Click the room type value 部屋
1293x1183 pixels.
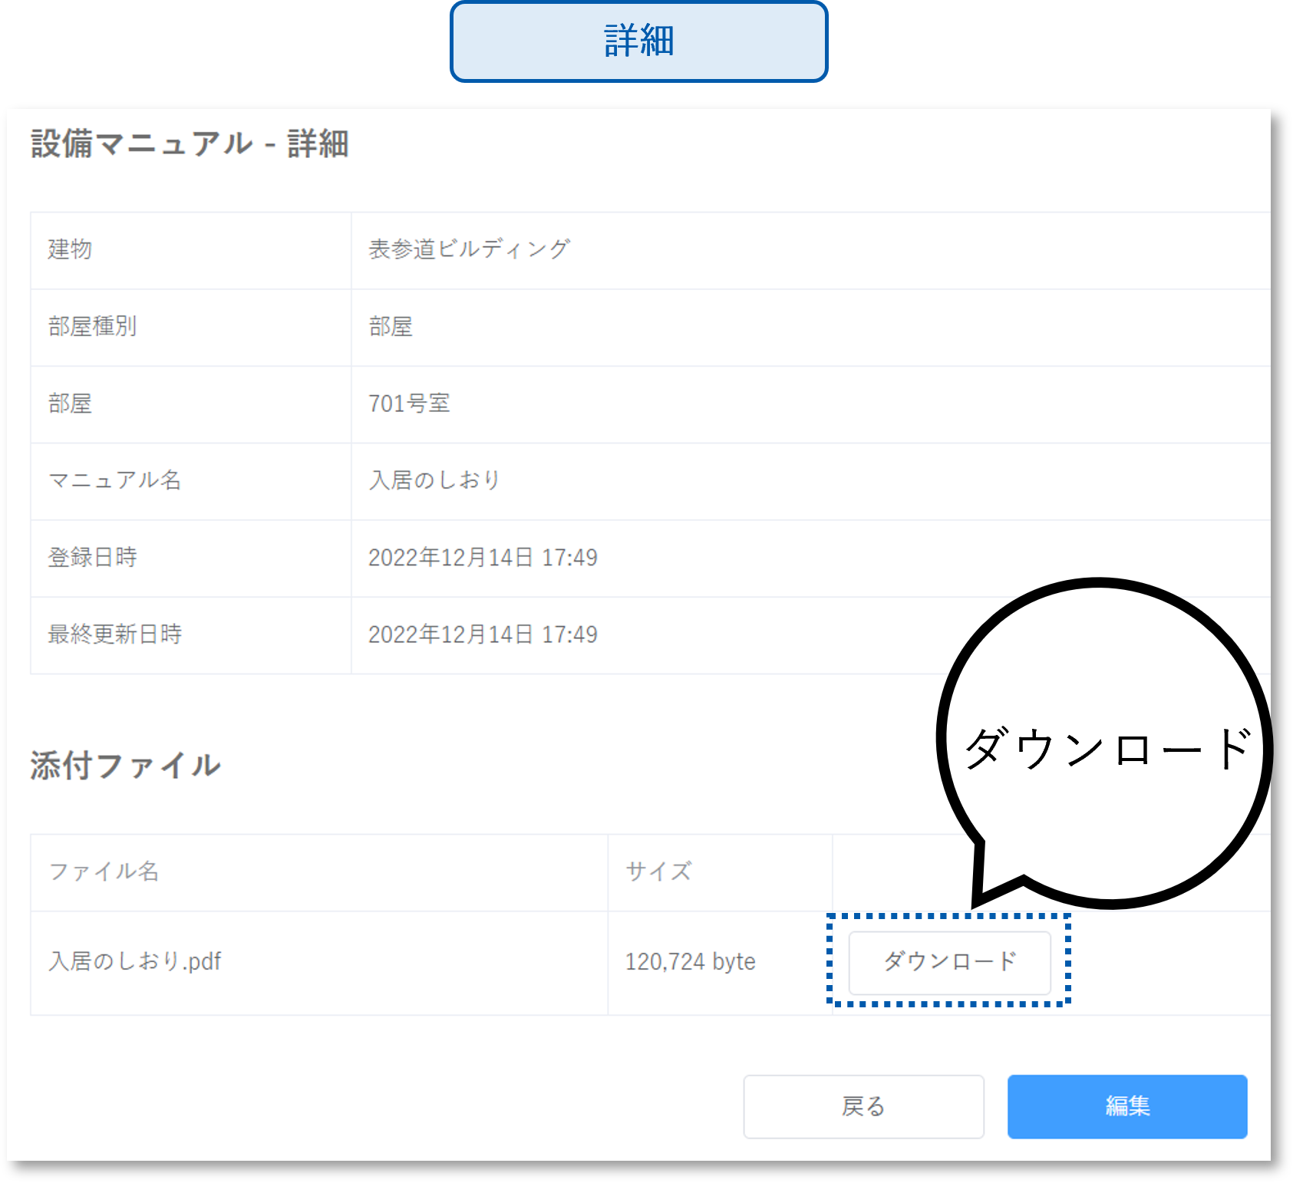point(390,327)
